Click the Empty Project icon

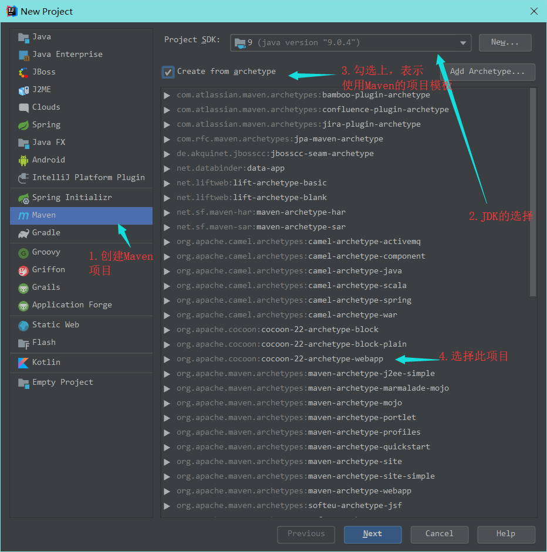click(23, 383)
